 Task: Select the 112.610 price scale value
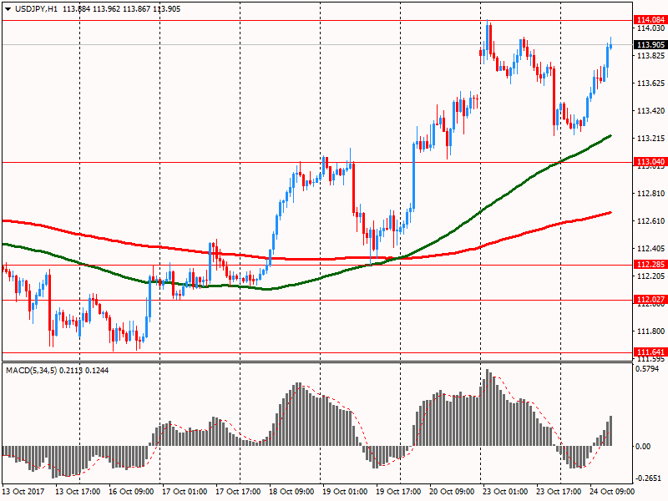click(x=650, y=221)
